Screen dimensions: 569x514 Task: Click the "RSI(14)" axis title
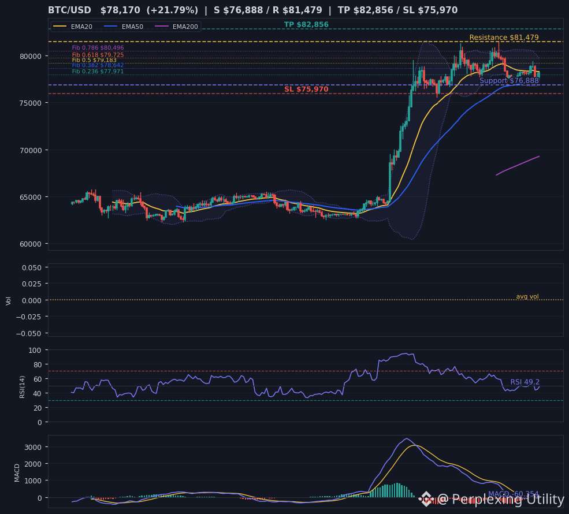point(22,387)
